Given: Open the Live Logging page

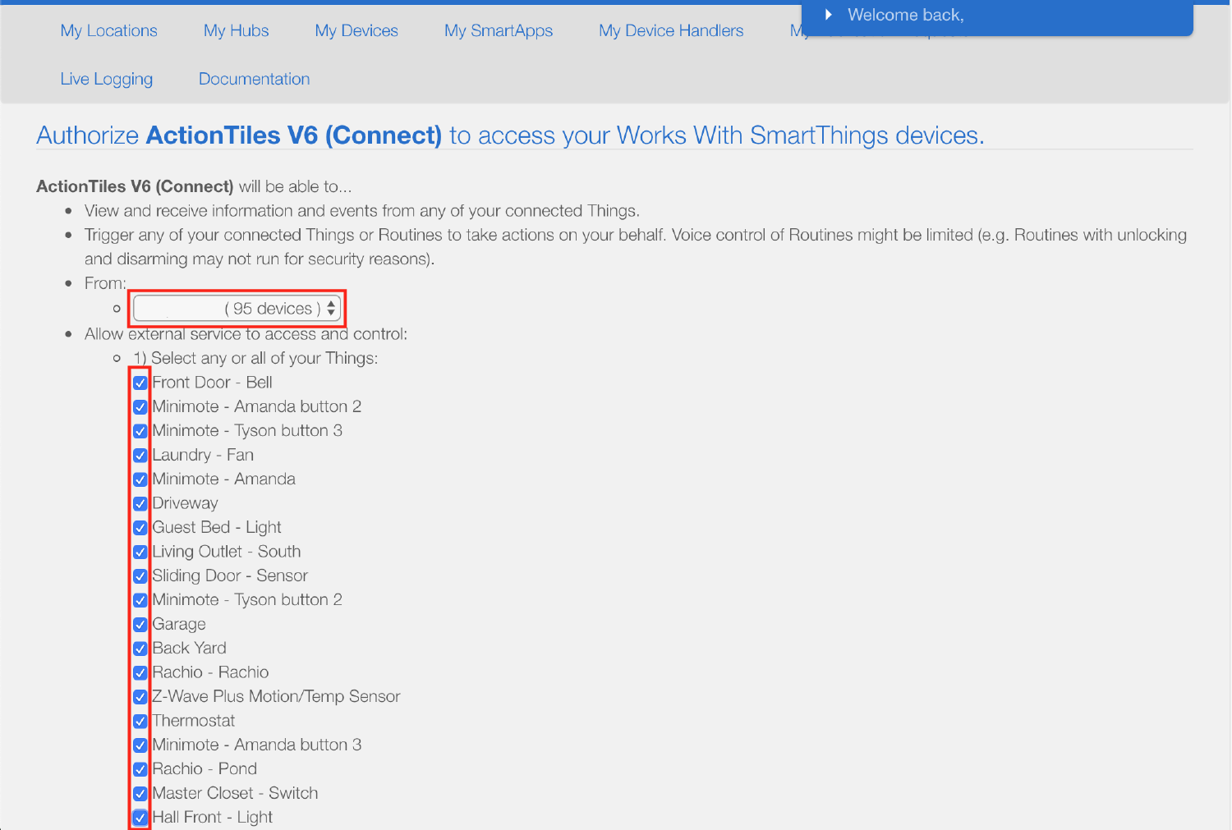Looking at the screenshot, I should [106, 78].
